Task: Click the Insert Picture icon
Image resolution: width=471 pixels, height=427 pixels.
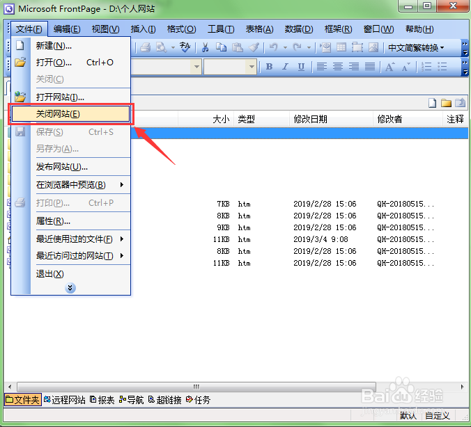Action: (x=373, y=47)
